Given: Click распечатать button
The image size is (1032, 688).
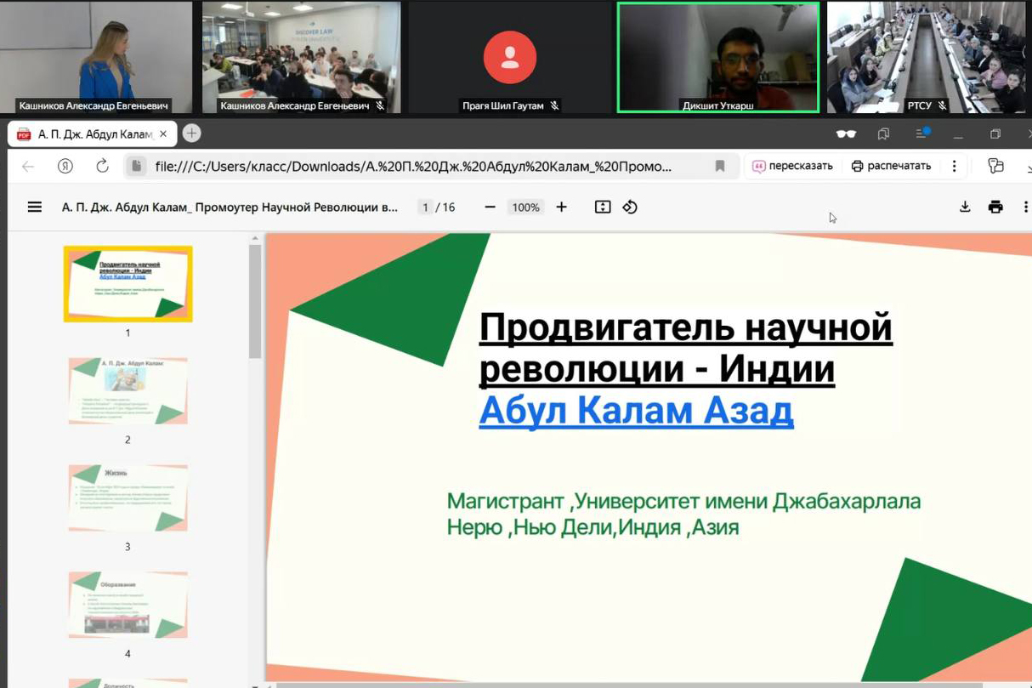Looking at the screenshot, I should click(891, 166).
